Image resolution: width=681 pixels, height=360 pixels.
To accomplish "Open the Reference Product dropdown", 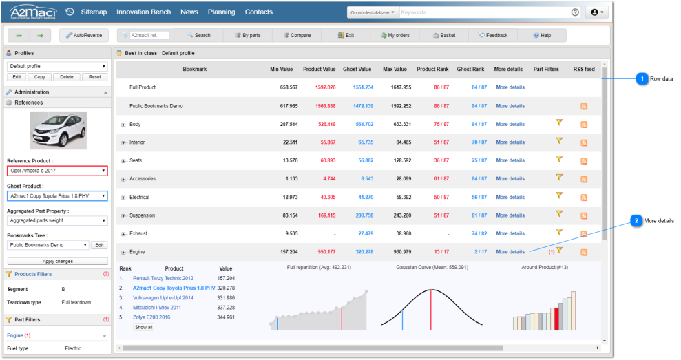I will pos(57,171).
